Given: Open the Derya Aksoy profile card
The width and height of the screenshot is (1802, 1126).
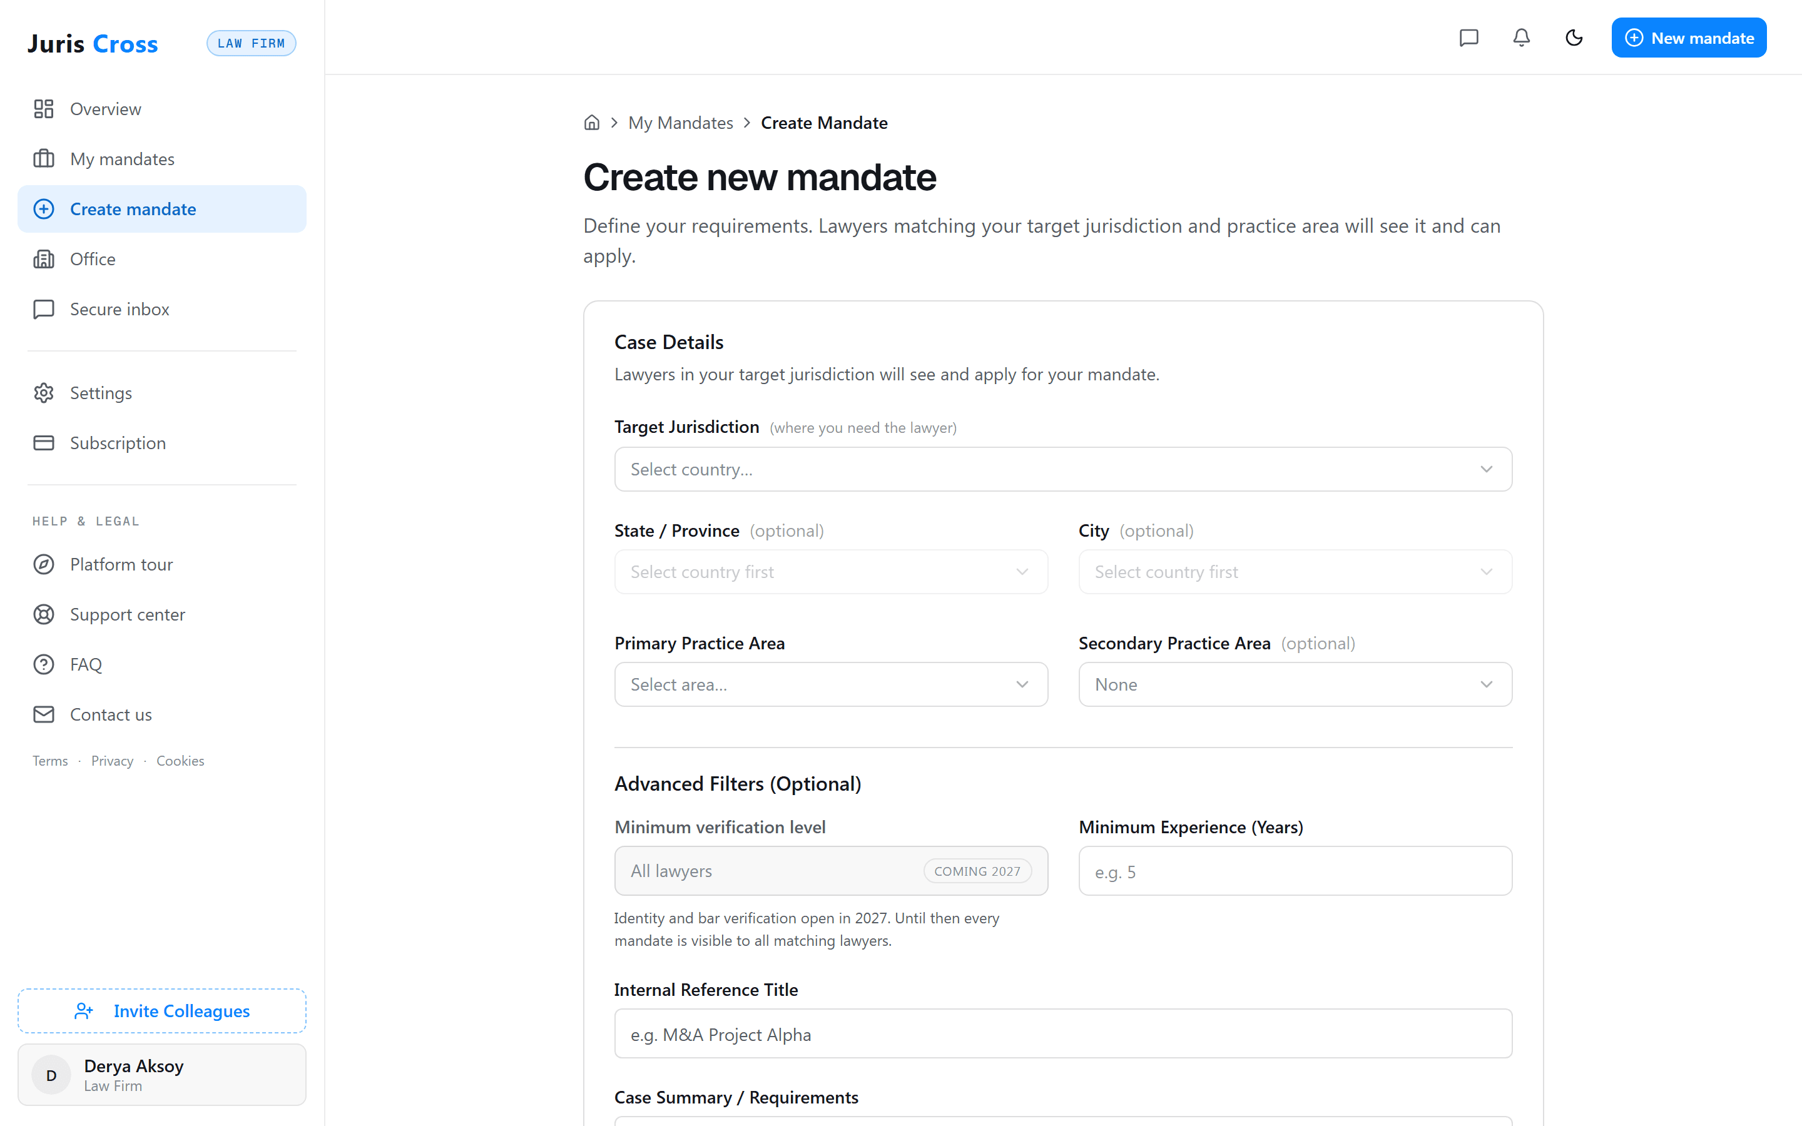Looking at the screenshot, I should point(161,1075).
